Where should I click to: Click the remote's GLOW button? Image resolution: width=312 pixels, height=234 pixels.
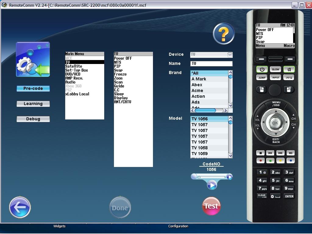275,69
